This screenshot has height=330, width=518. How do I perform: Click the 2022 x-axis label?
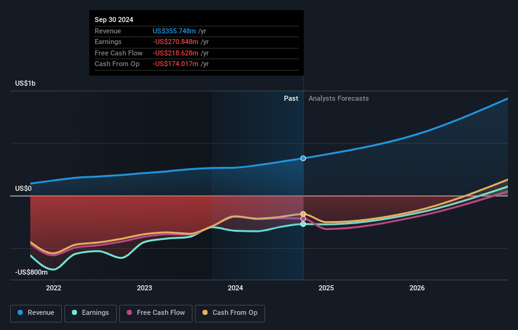(x=54, y=288)
